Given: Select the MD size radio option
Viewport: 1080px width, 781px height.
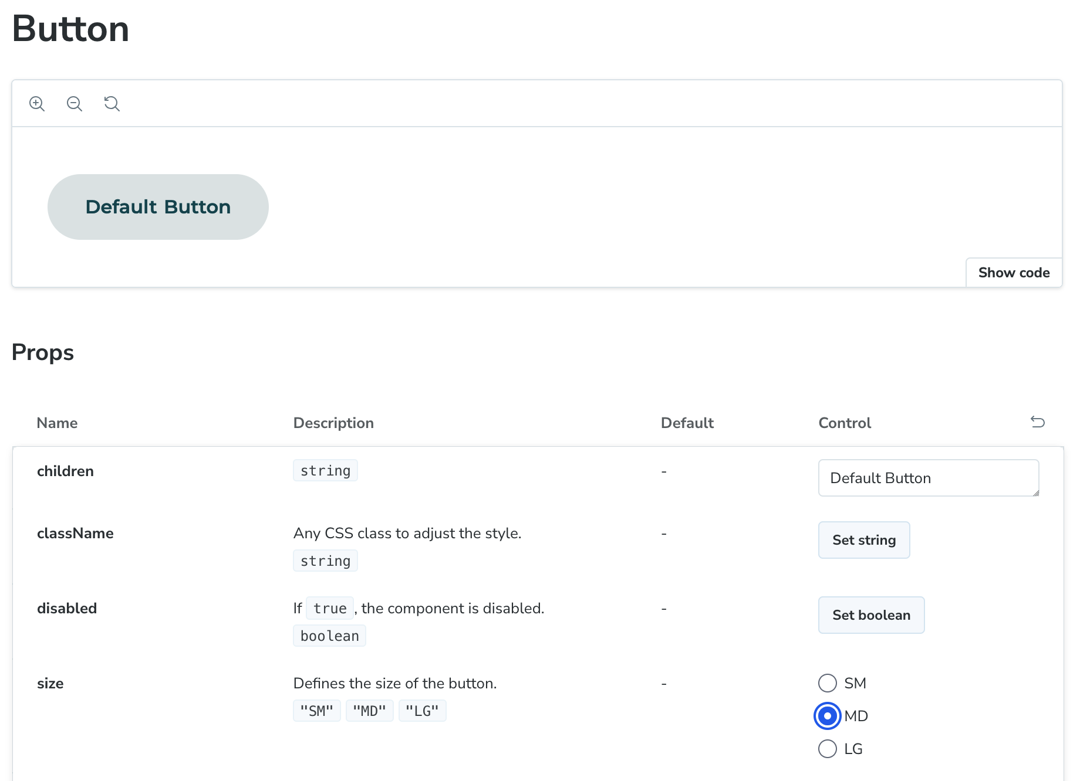Looking at the screenshot, I should (x=828, y=716).
